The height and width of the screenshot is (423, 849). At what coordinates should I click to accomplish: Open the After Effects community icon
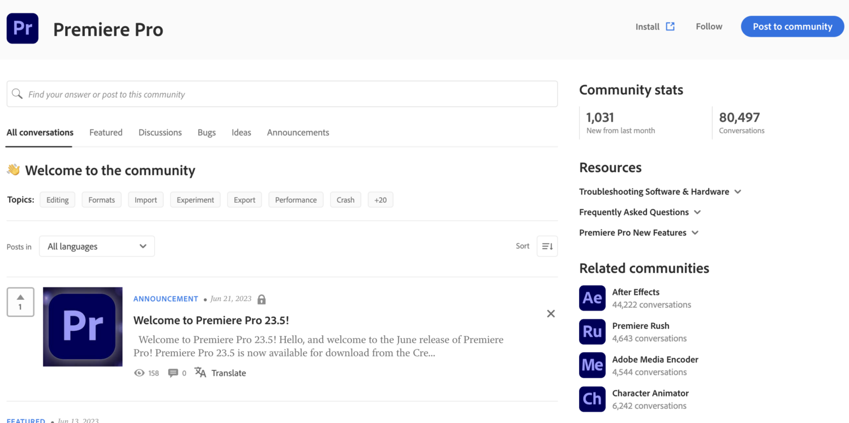click(592, 298)
